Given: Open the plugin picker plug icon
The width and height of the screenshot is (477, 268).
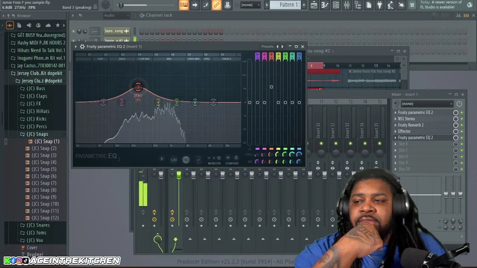Looking at the screenshot, I should [x=379, y=5].
